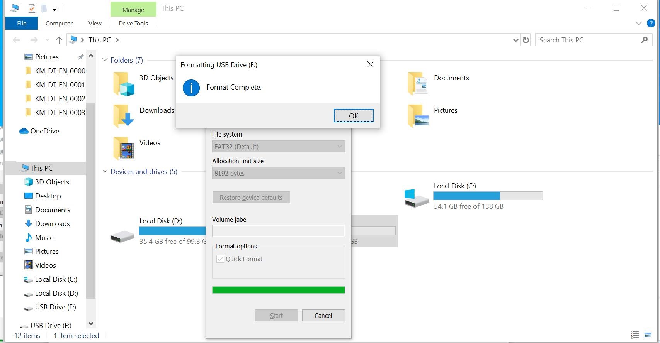Viewport: 660px width, 343px height.
Task: Open the Help question mark icon
Action: [x=651, y=23]
